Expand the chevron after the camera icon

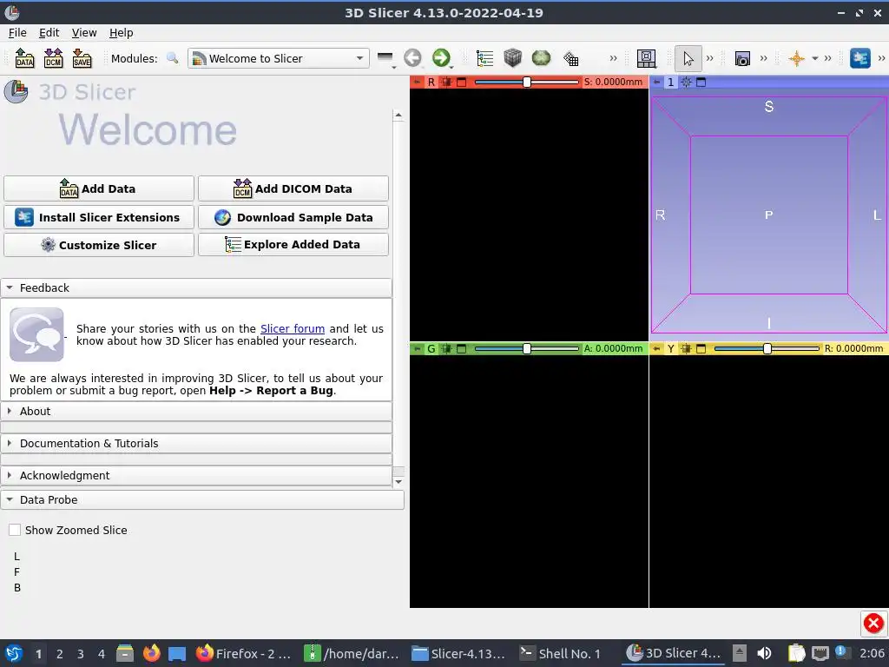click(763, 58)
